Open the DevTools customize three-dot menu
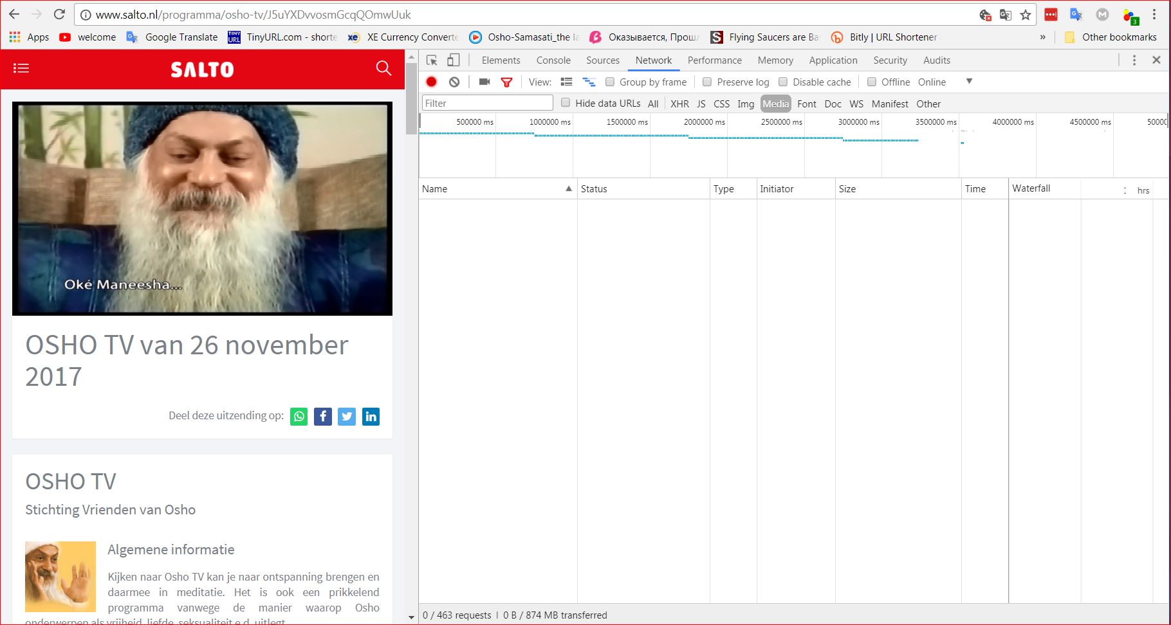 (1134, 60)
